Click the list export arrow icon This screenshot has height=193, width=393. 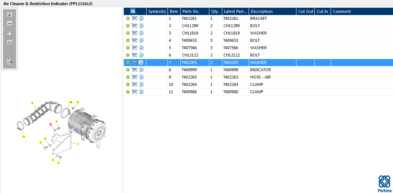tap(10, 62)
